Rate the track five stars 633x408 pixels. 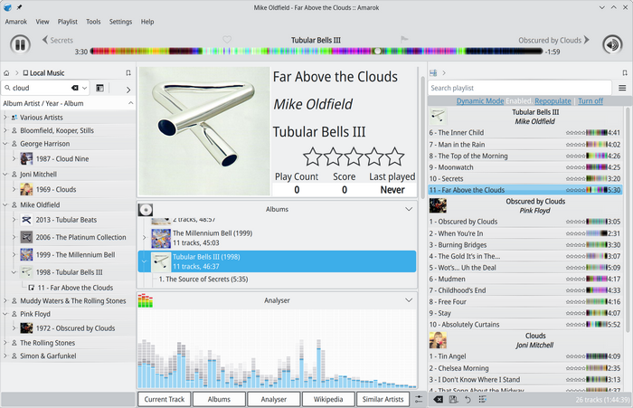tap(394, 157)
